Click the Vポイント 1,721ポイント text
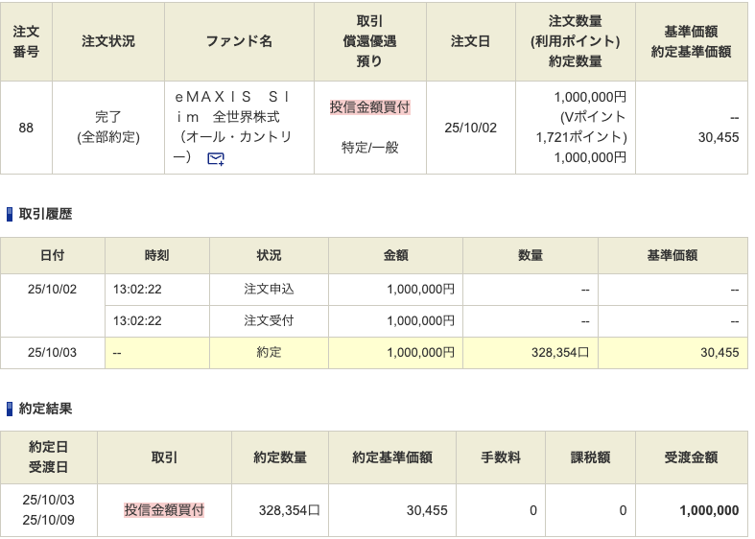Screen dimensions: 755x539 coord(580,128)
